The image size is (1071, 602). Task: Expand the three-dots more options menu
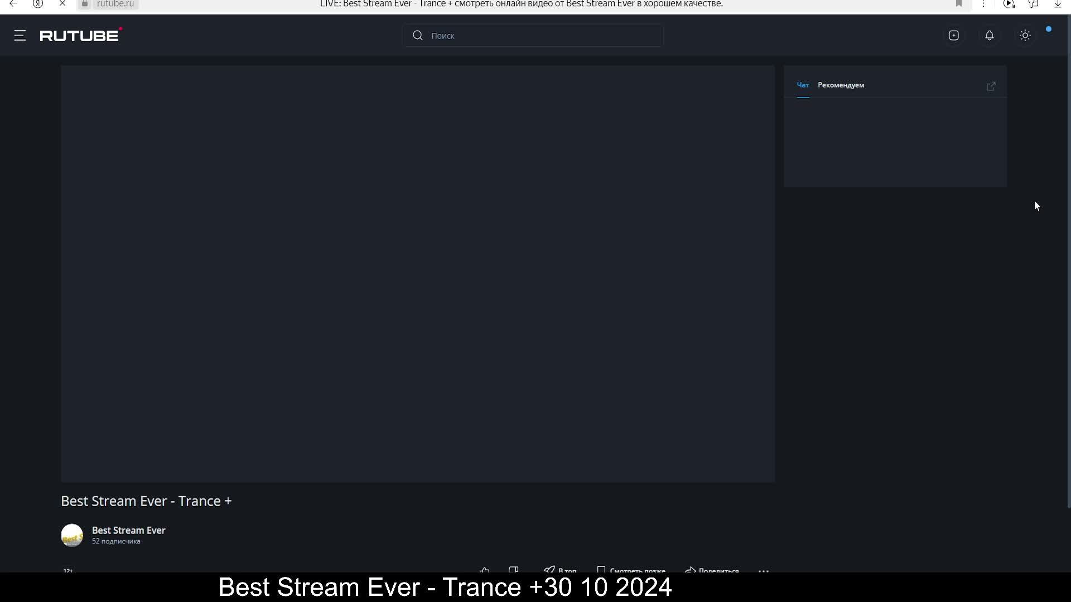(764, 570)
